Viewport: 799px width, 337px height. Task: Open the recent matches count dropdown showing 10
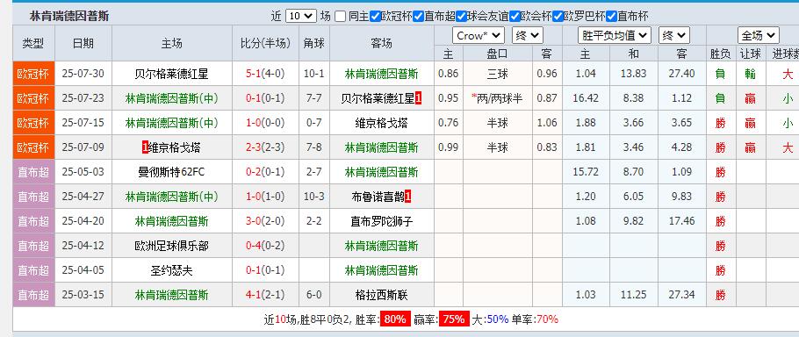[300, 16]
